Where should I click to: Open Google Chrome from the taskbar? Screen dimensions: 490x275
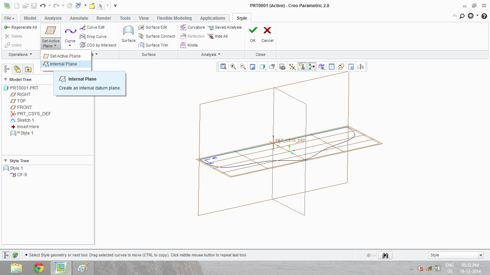click(x=39, y=268)
